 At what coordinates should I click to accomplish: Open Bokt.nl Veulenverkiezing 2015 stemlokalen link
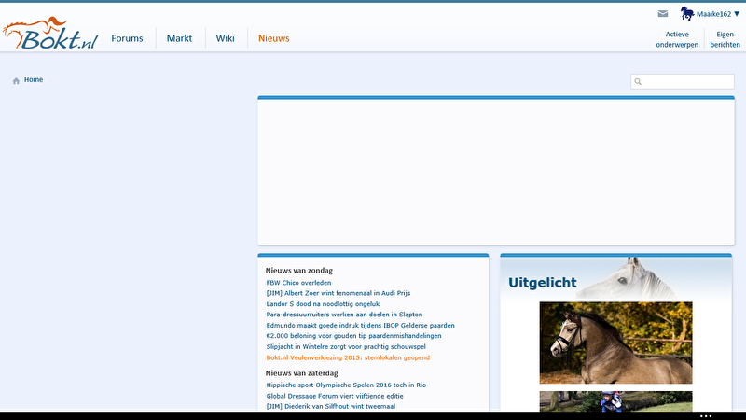point(348,357)
